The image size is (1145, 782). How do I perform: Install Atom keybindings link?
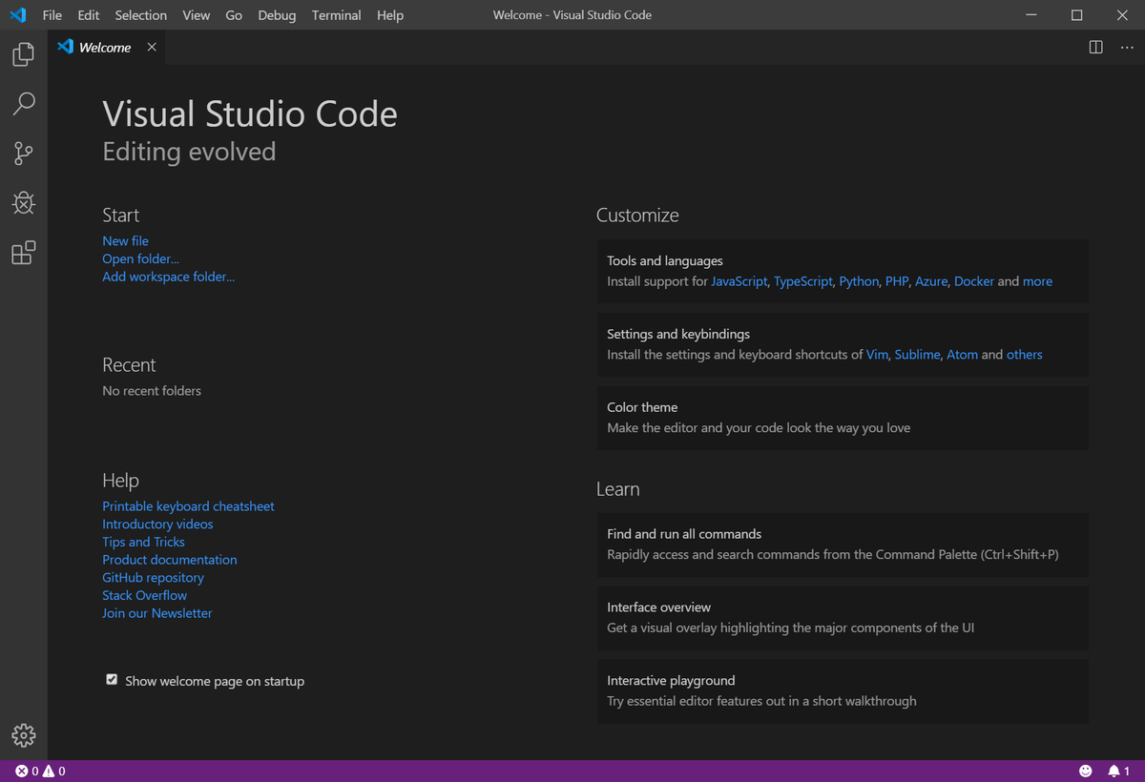coord(962,355)
